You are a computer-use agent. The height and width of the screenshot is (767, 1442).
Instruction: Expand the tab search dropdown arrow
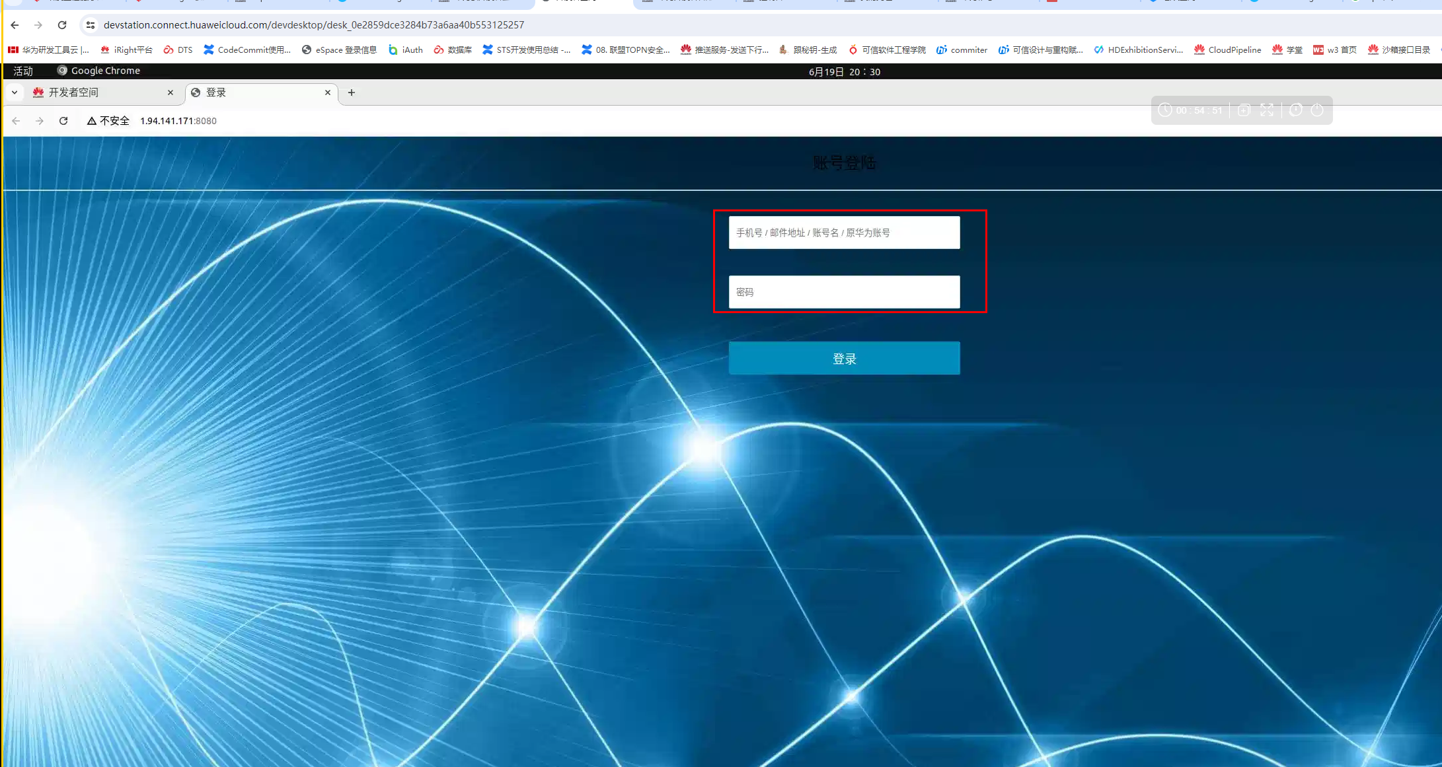pos(15,92)
